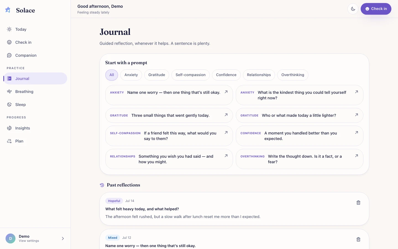Open the Today page

coord(35,29)
